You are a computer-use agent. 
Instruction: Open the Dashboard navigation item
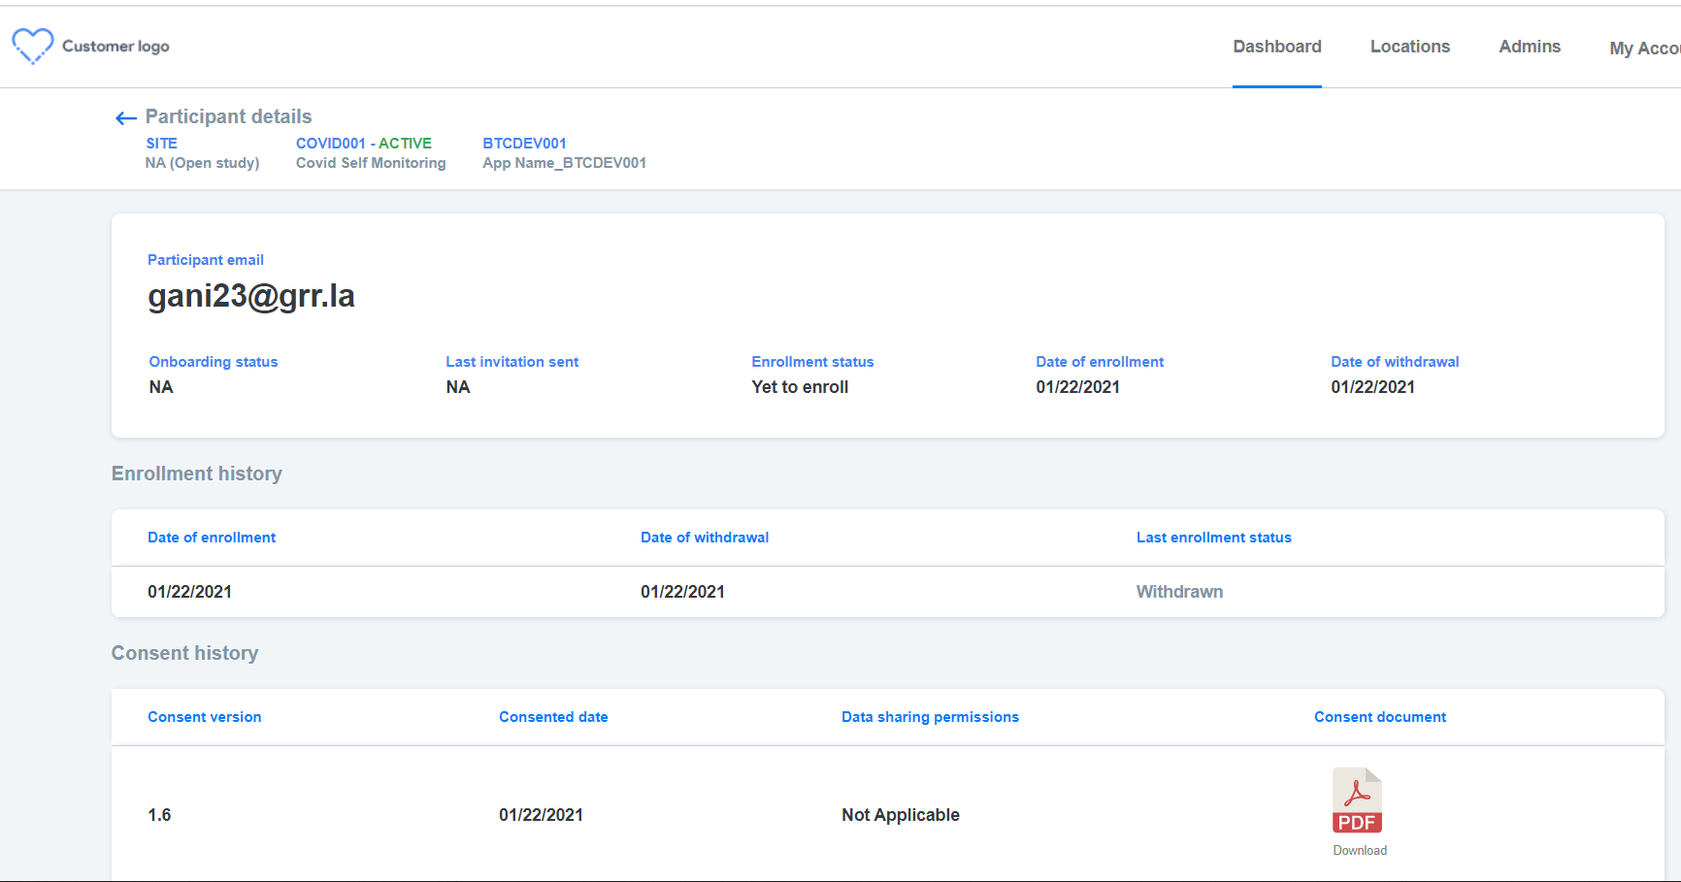tap(1276, 46)
